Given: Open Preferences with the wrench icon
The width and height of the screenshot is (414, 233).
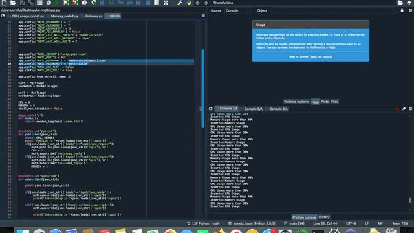Looking at the screenshot, I should coord(180,3).
